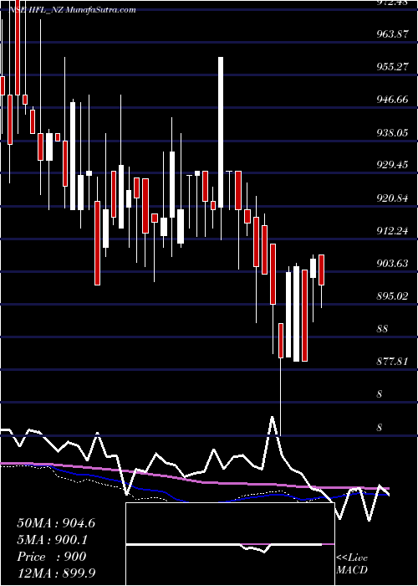Click the Price : 900 readout

click(x=52, y=557)
